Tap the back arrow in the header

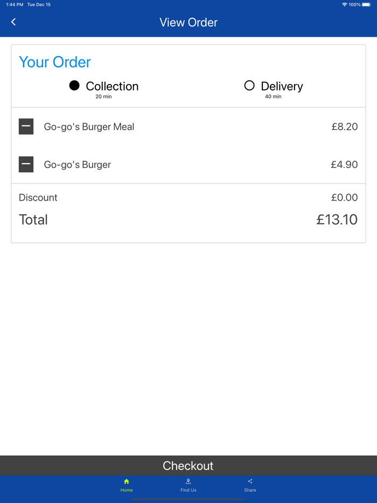click(13, 22)
